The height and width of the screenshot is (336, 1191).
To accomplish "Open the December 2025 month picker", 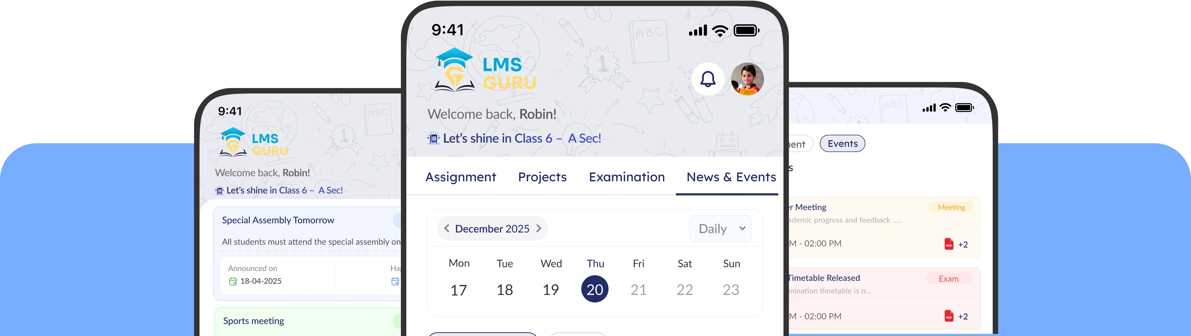I will (x=492, y=229).
